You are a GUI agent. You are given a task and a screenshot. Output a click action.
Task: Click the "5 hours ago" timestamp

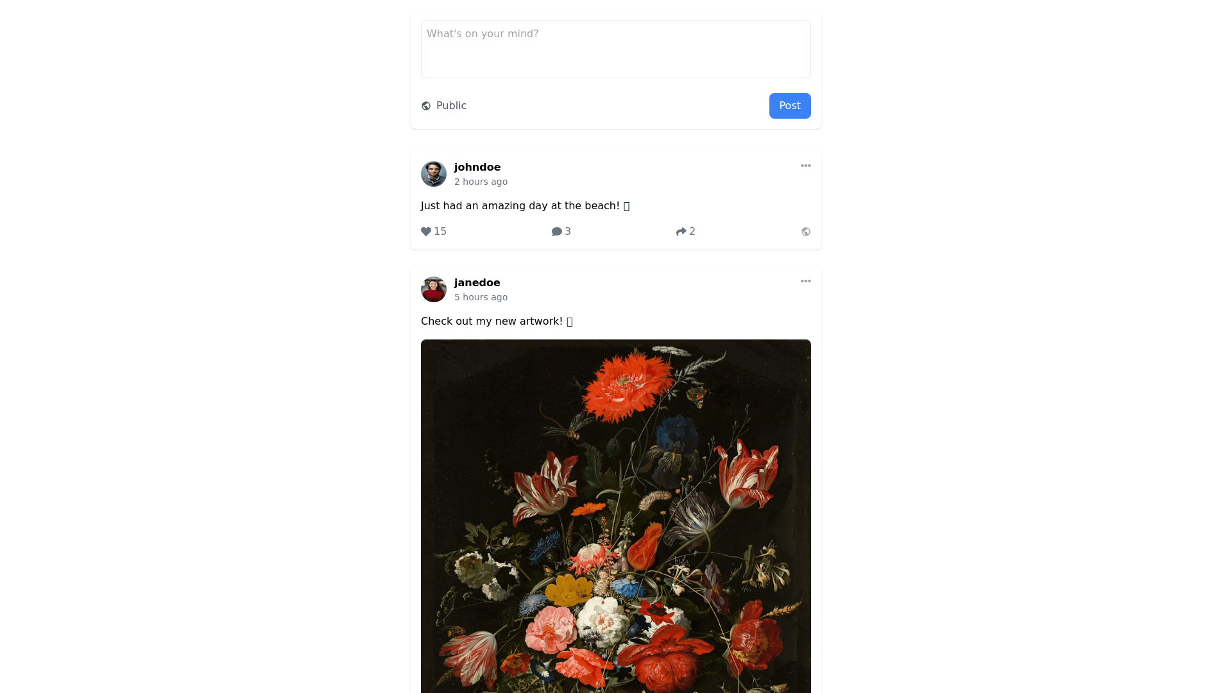(x=481, y=297)
